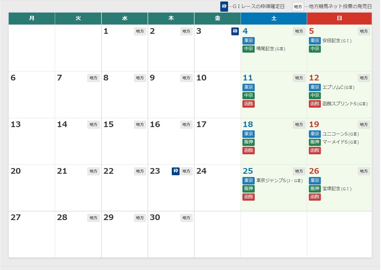Image resolution: width=381 pixels, height=270 pixels.
Task: Click the 月 Monday column header
Action: [32, 19]
